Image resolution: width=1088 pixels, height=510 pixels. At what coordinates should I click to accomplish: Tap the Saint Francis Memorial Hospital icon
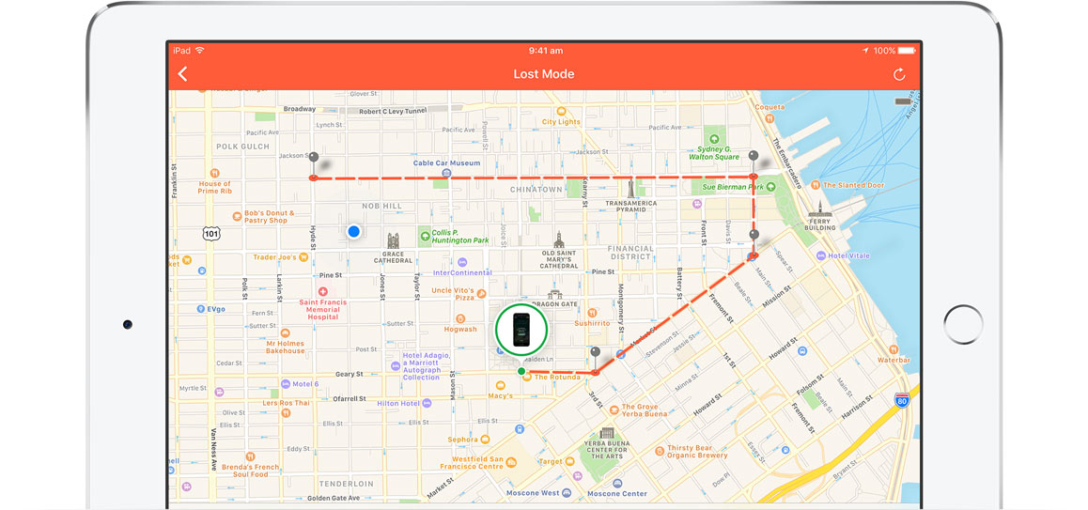(323, 291)
